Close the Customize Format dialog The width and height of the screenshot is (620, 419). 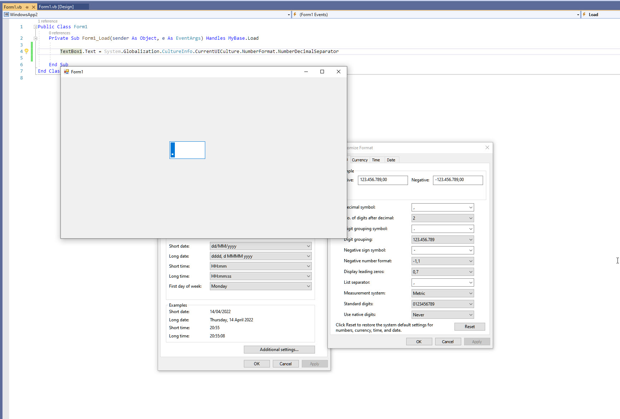pos(487,147)
